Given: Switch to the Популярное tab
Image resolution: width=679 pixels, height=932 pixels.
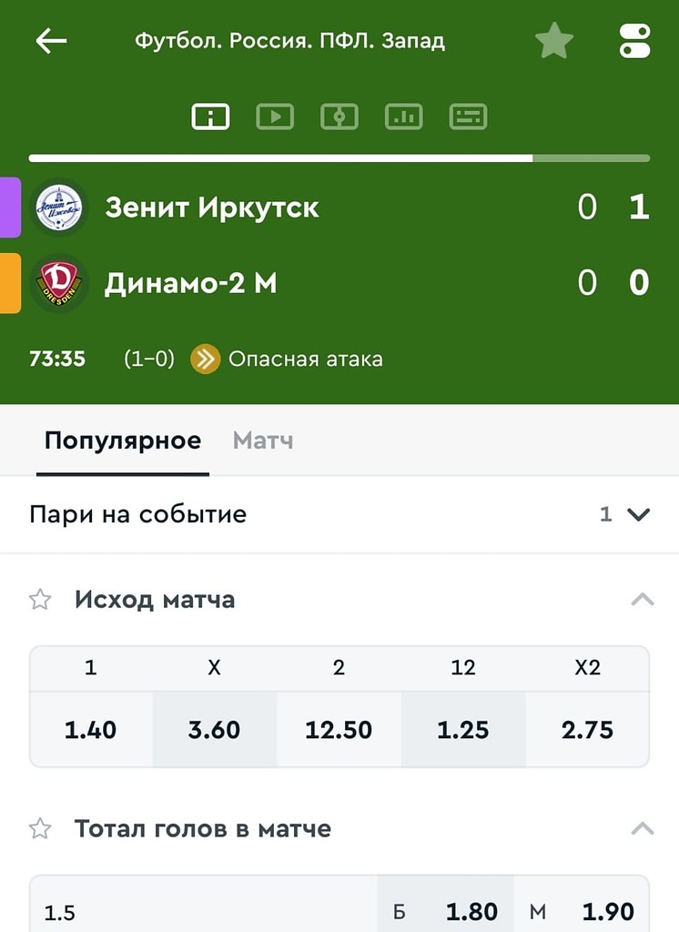Looking at the screenshot, I should (x=123, y=441).
